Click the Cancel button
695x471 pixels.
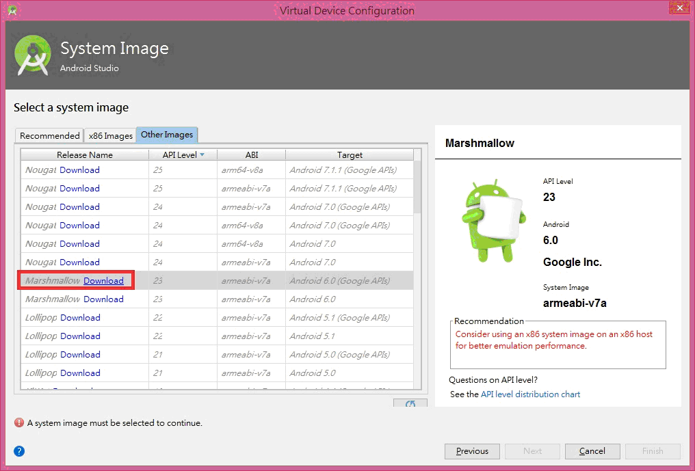pyautogui.click(x=592, y=451)
